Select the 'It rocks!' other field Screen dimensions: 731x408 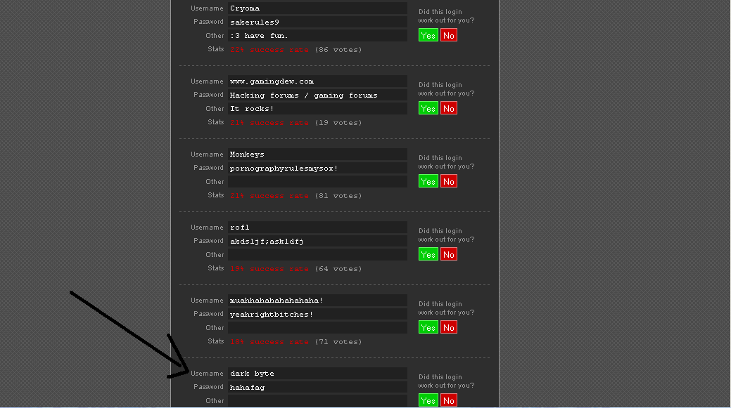[317, 109]
